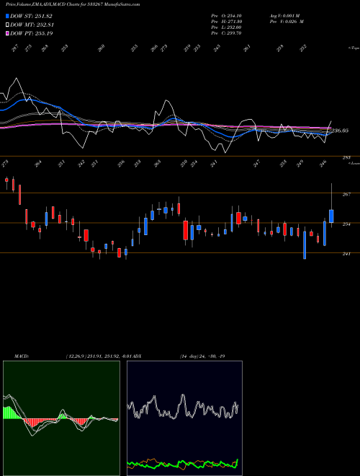Click the 'Pre H: 271.30' value

pos(226,22)
